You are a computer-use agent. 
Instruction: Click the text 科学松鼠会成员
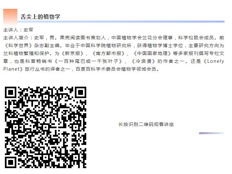click(196, 38)
